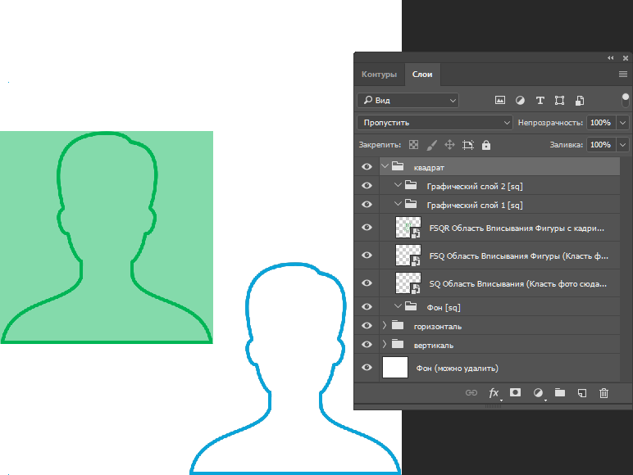Hide the SQ Область Вписывания layer
Screen dimensions: 633x475
click(x=367, y=283)
